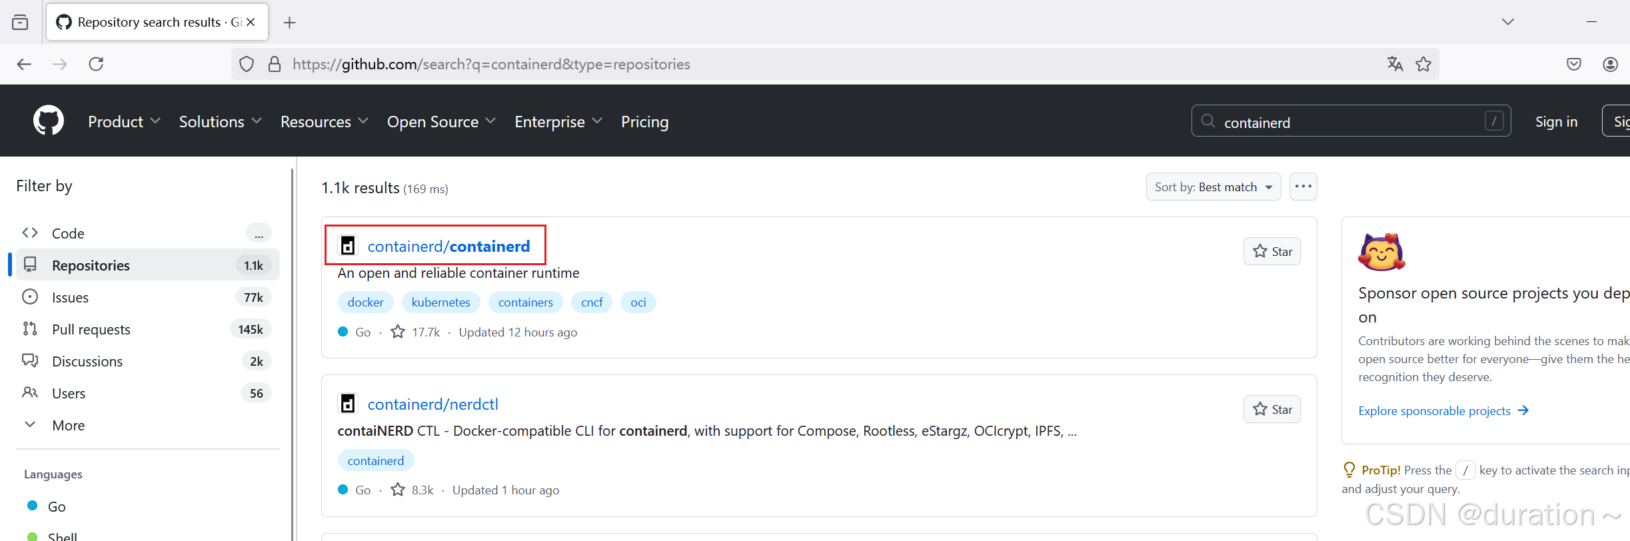Open the Firefox account icon

[x=1611, y=64]
